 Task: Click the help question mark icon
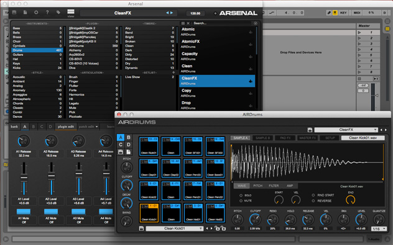click(x=47, y=12)
